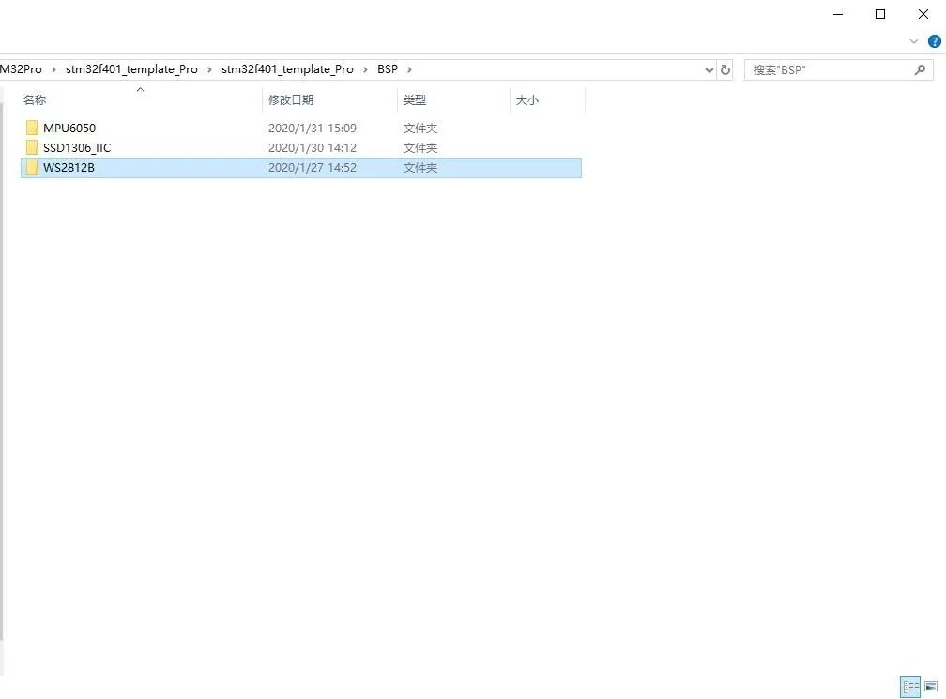
Task: Go to first stm32f401_template_Pro breadcrumb
Action: (x=131, y=69)
